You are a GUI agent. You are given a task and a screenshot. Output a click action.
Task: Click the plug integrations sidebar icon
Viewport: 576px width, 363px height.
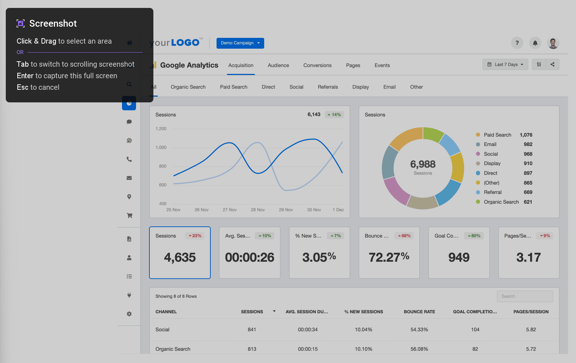click(x=129, y=295)
